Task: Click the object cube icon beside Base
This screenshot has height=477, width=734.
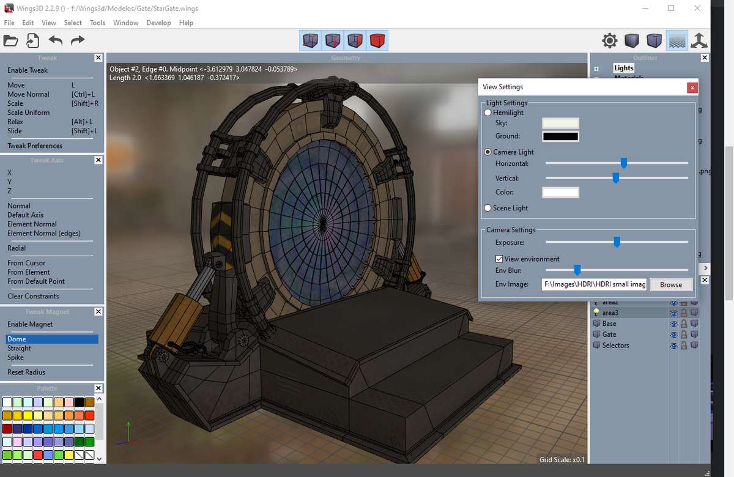Action: [596, 324]
